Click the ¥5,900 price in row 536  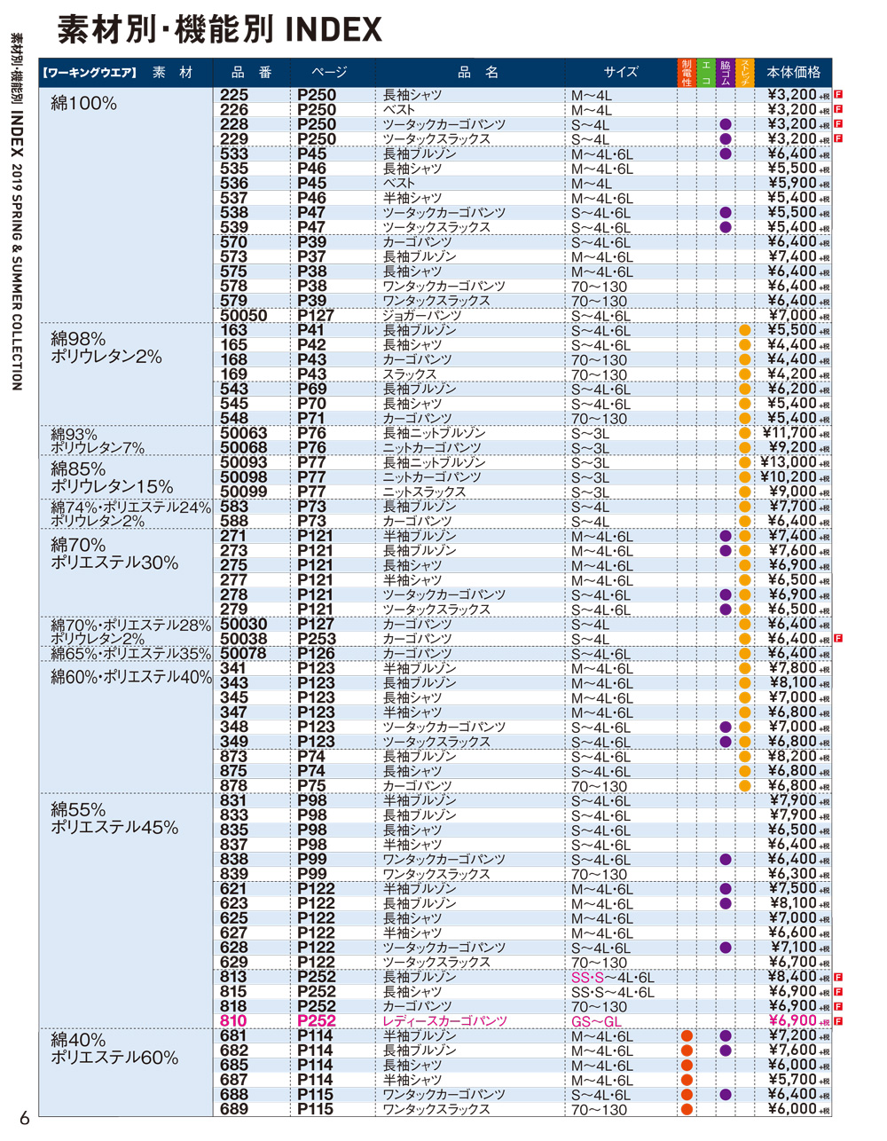click(x=792, y=183)
